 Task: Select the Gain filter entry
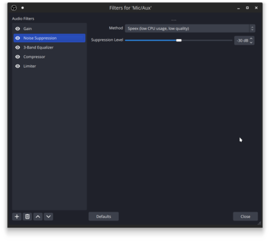pos(49,29)
